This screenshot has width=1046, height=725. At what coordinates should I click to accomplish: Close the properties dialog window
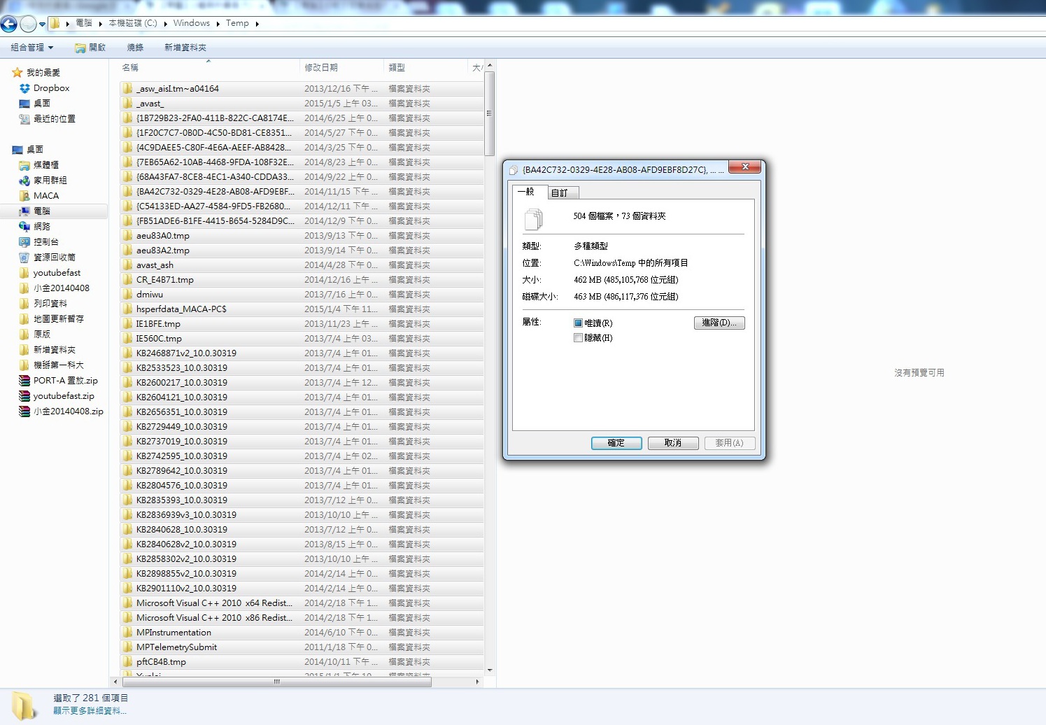745,167
